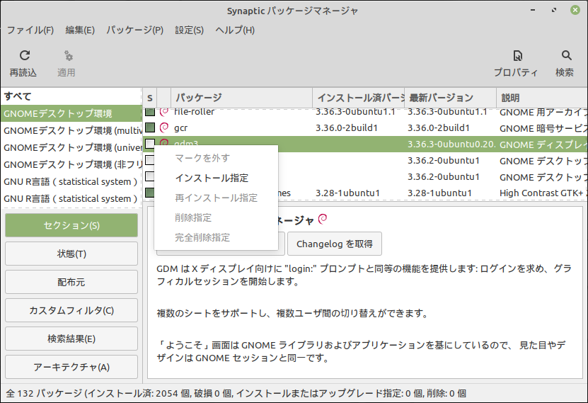Screen dimensions: 588x403
Task: Toggle status checkbox of second 3.36.2-0ubuntu1 row
Action: [149, 176]
